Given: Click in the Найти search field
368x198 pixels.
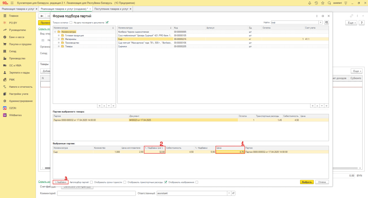Looking at the screenshot, I should coord(295,23).
